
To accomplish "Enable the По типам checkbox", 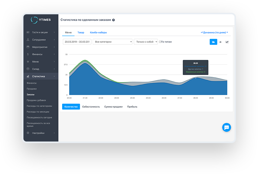I will pyautogui.click(x=160, y=42).
